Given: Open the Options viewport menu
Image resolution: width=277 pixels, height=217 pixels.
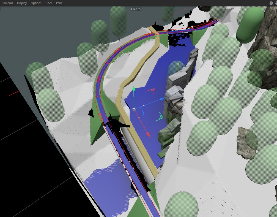Looking at the screenshot, I should (x=36, y=3).
